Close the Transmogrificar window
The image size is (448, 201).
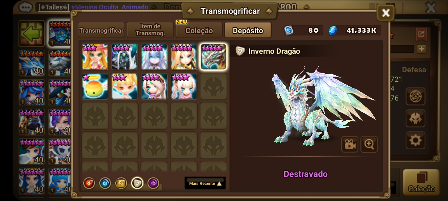pos(386,13)
